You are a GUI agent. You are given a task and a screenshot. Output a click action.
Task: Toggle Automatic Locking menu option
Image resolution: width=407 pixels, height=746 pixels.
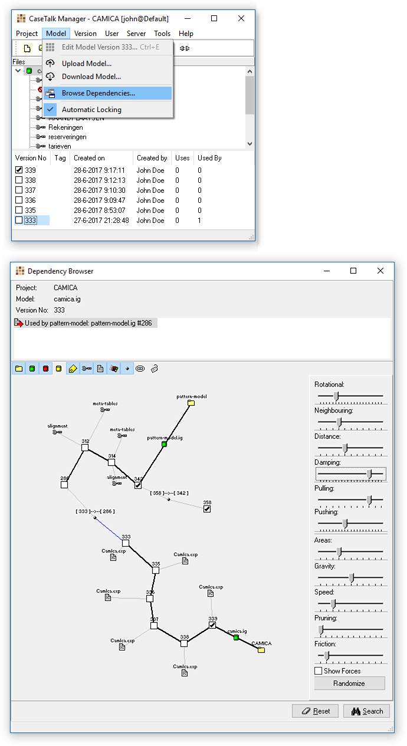pyautogui.click(x=107, y=110)
